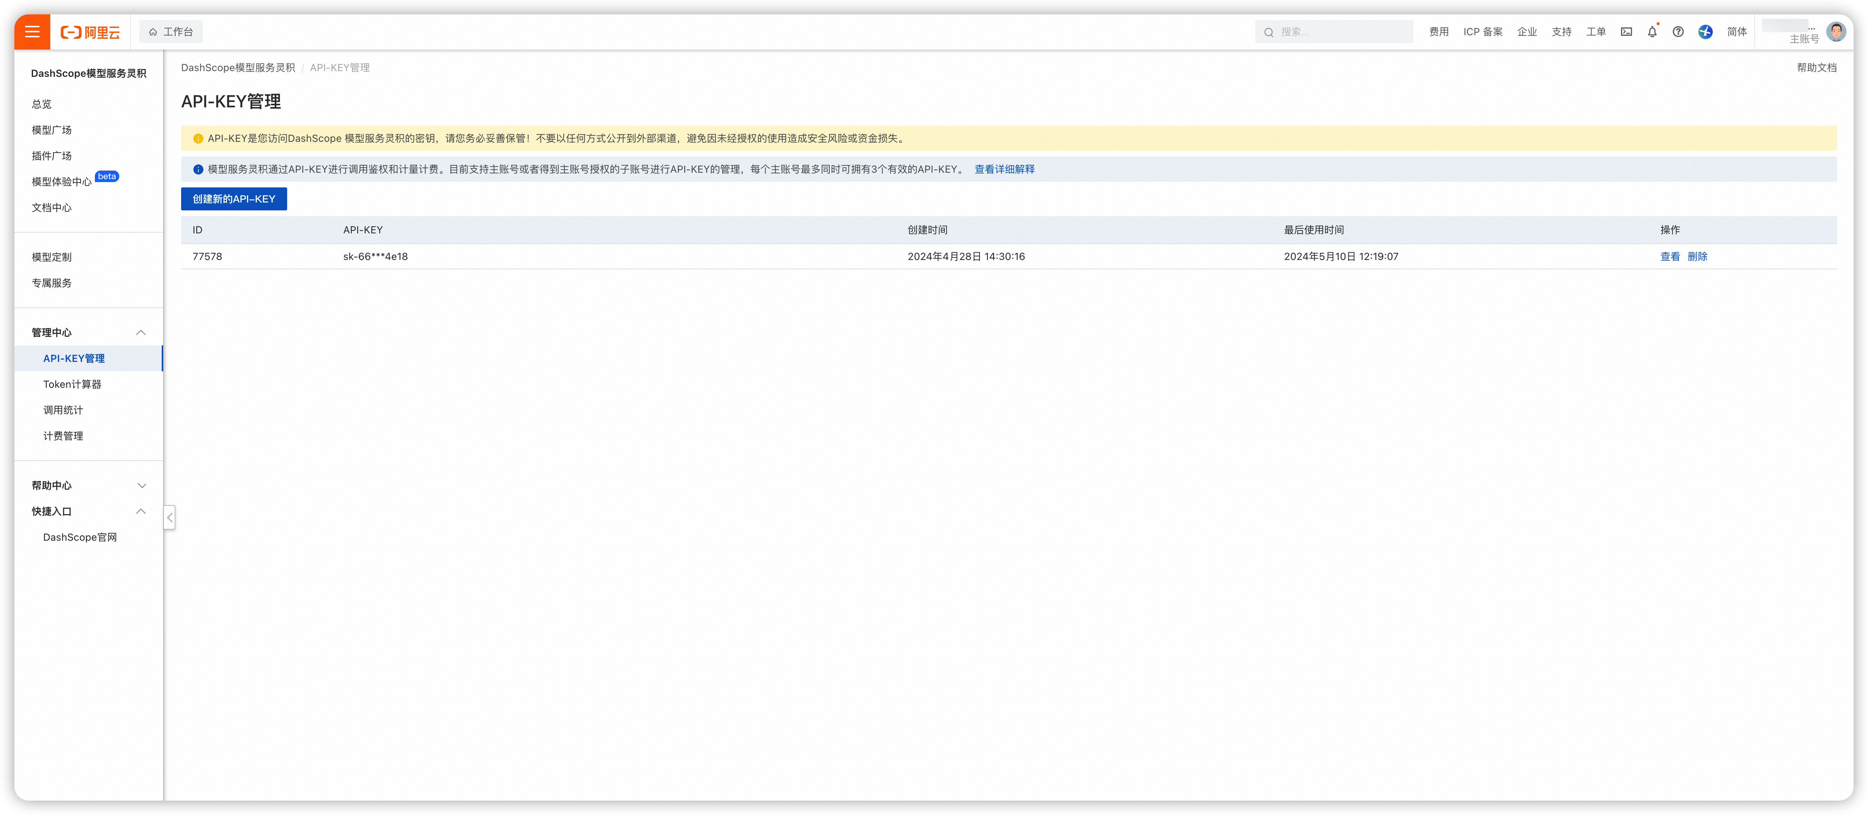Collapse the left sidebar panel
Viewport: 1868px width, 815px height.
pos(170,517)
